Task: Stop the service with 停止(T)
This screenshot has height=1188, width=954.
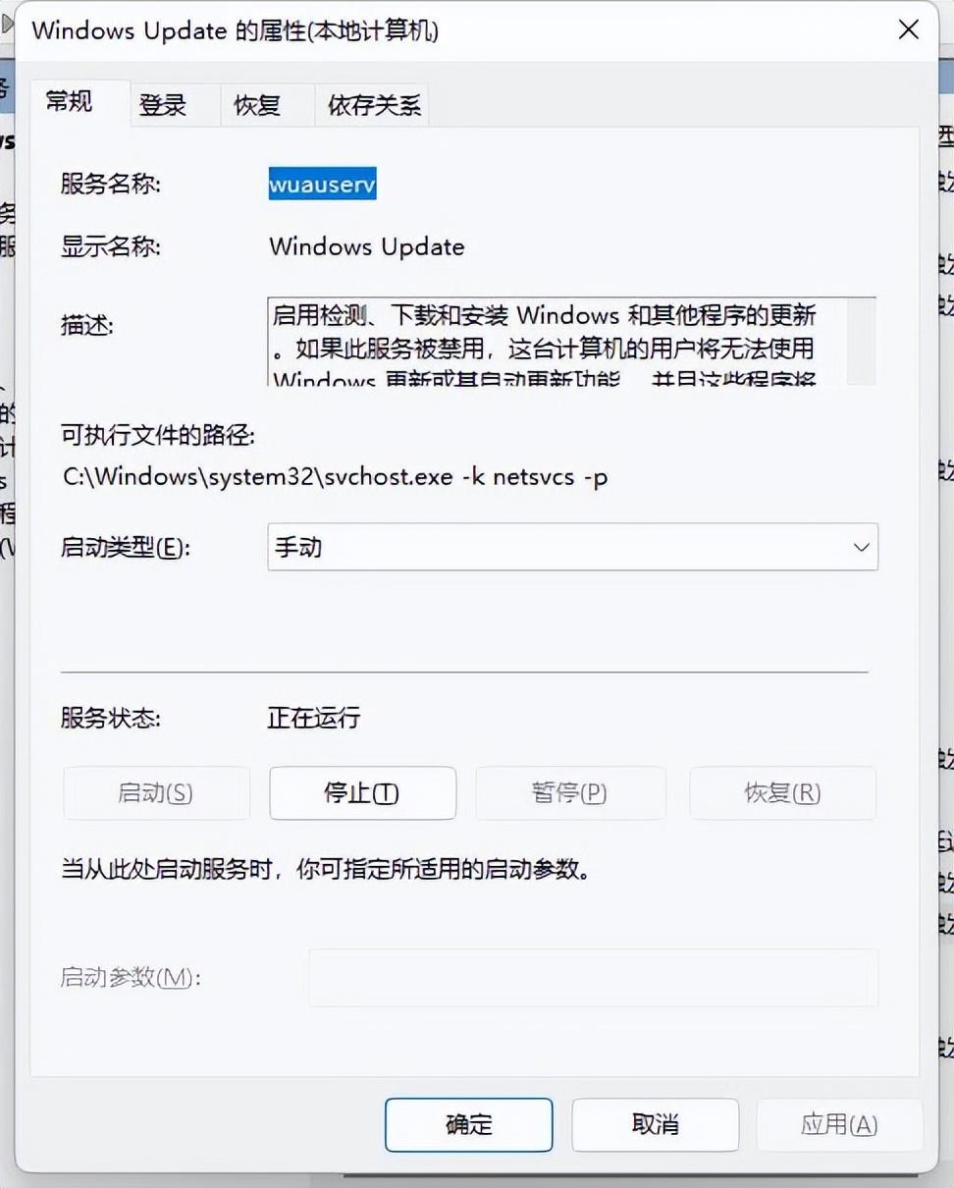Action: click(362, 793)
